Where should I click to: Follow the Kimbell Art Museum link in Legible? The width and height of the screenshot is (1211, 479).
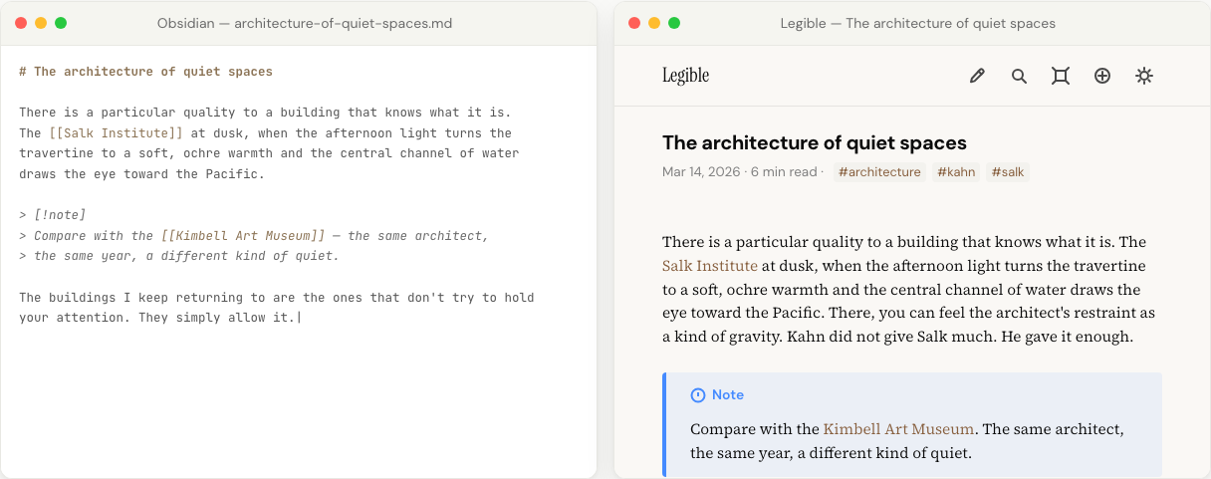point(898,429)
